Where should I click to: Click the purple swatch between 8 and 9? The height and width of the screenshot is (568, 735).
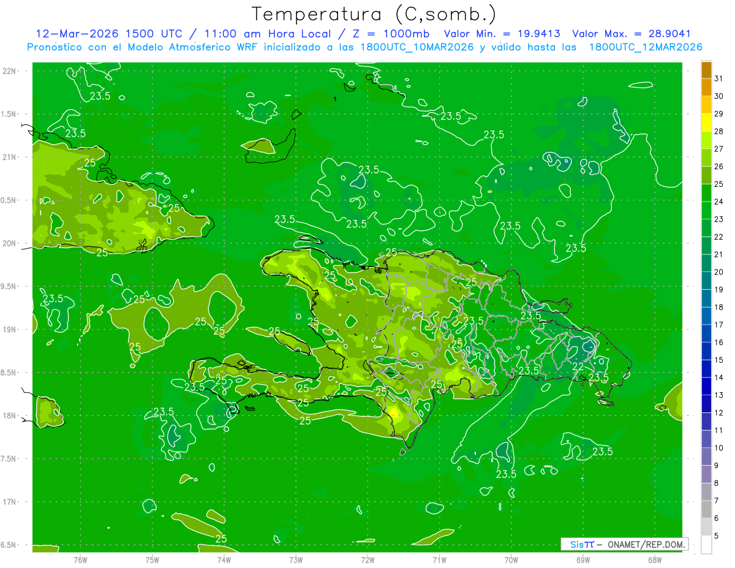coord(706,474)
